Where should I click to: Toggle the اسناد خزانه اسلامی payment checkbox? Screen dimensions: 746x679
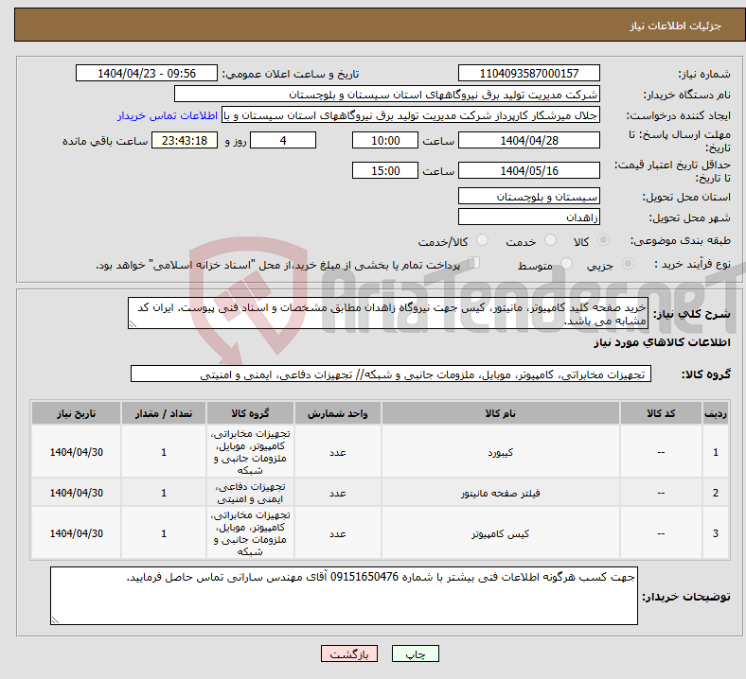pyautogui.click(x=474, y=263)
